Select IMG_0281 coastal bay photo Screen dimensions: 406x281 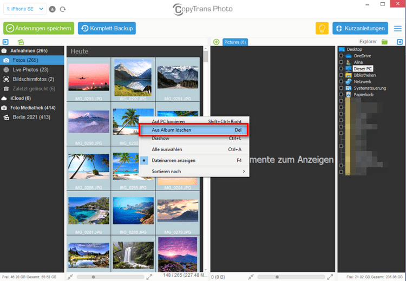click(x=89, y=211)
